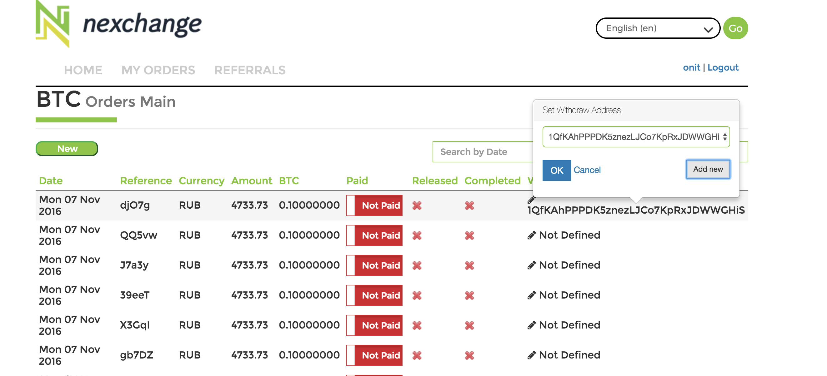
Task: Click the pencil edit icon for 39eeT
Action: [531, 295]
